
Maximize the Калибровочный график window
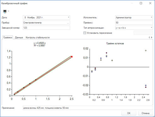pyautogui.click(x=141, y=3)
